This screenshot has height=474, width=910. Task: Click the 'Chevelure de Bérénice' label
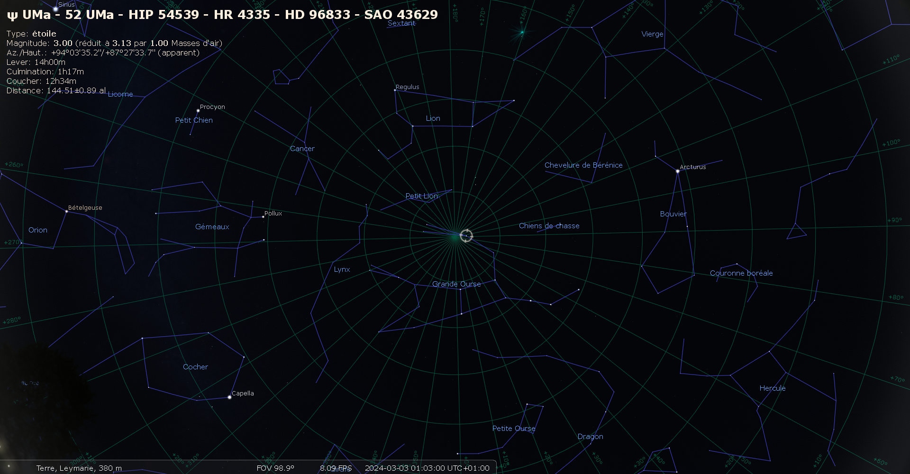point(583,165)
